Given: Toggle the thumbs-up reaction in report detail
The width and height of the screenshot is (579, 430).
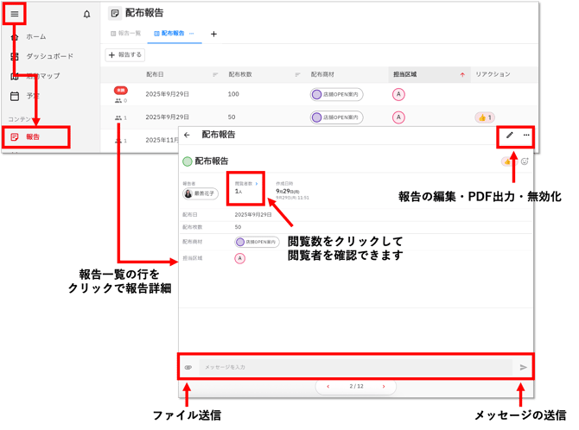Looking at the screenshot, I should (507, 161).
